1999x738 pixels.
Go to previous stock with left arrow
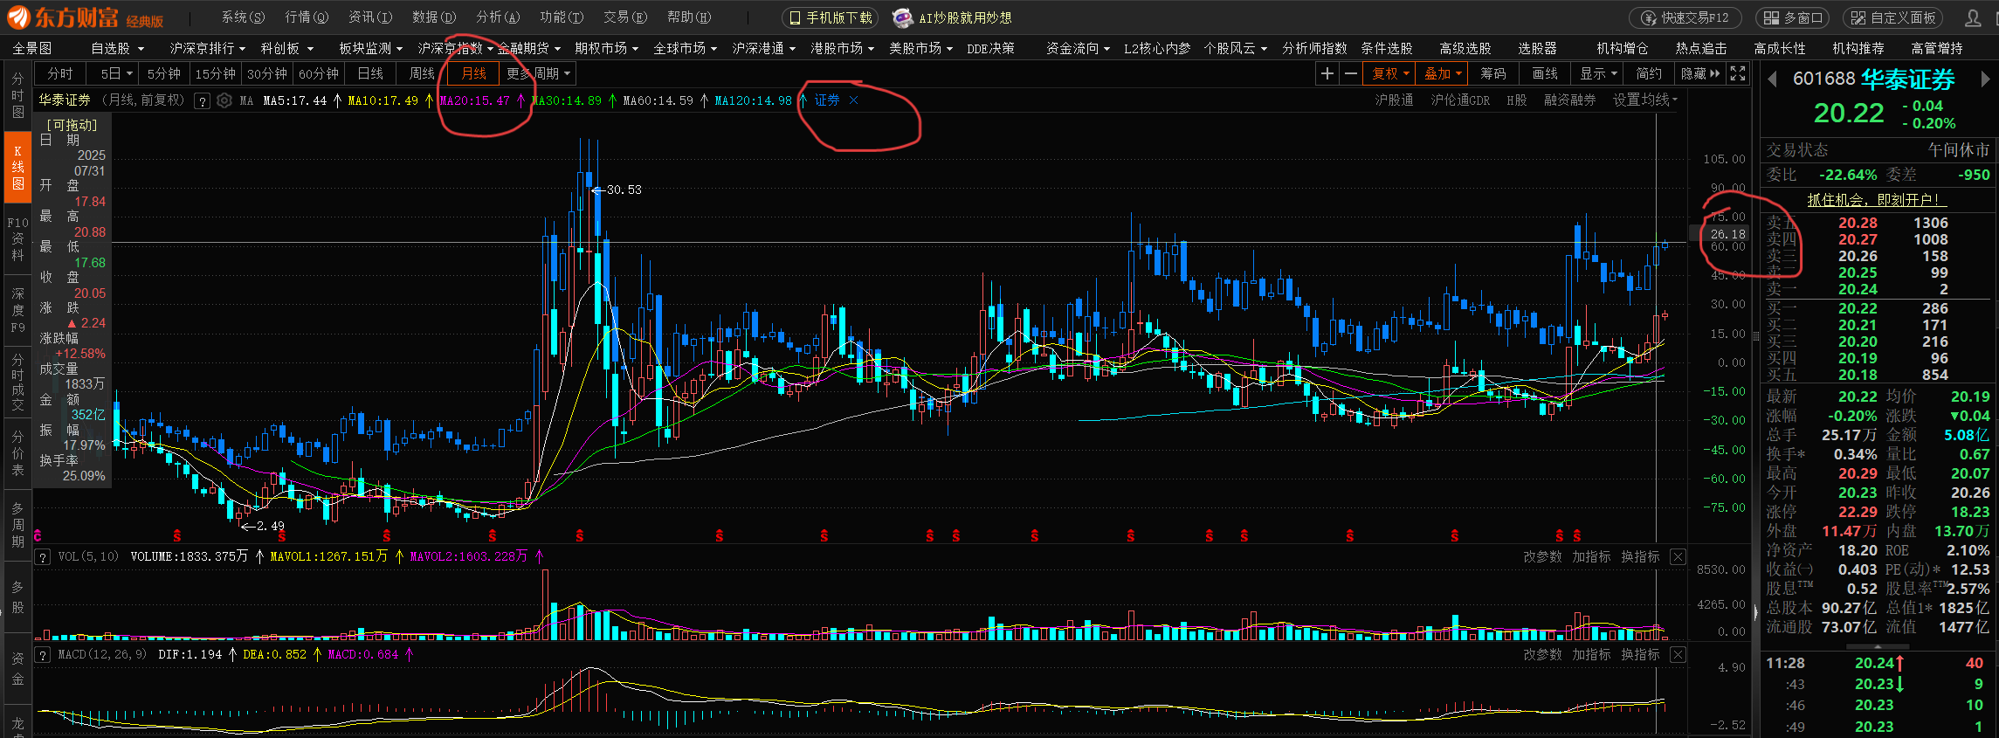(x=1772, y=79)
